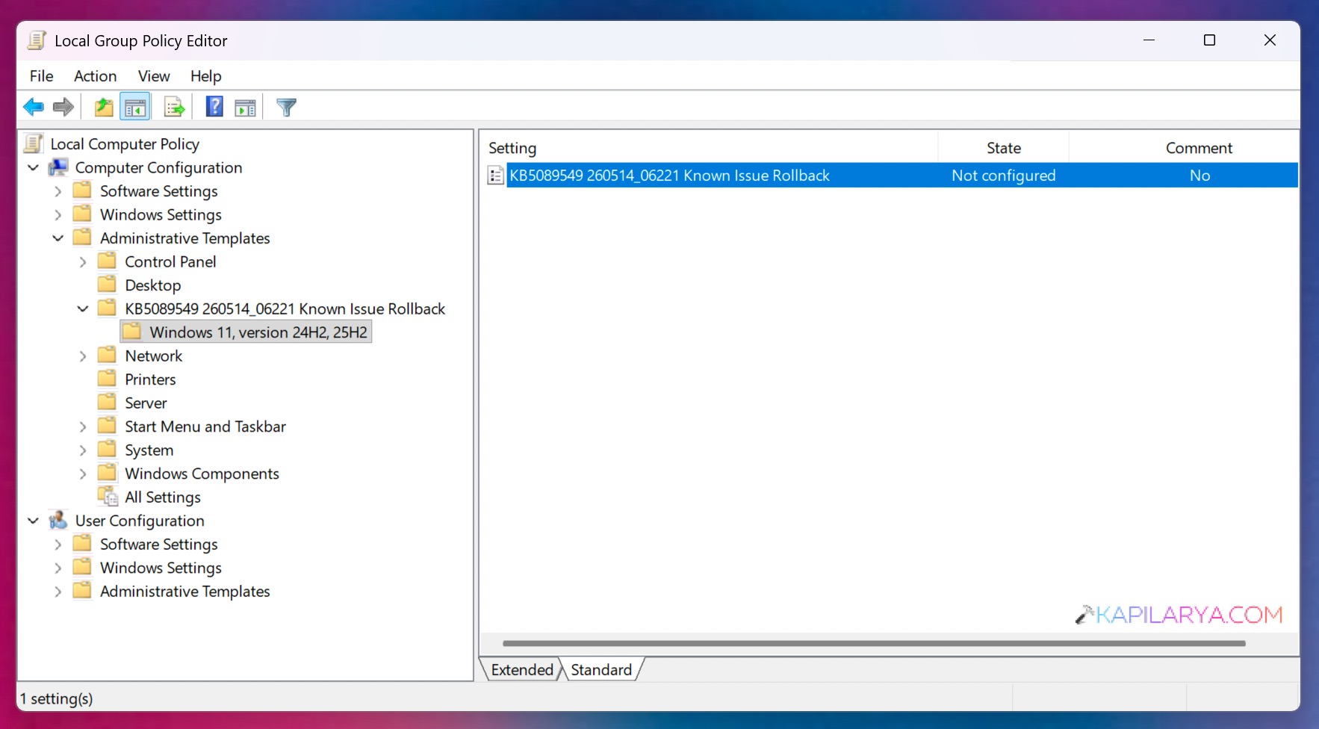Switch to the Extended tab
Viewport: 1319px width, 729px height.
pyautogui.click(x=522, y=669)
